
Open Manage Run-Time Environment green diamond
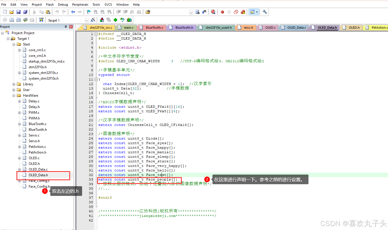coord(115,20)
